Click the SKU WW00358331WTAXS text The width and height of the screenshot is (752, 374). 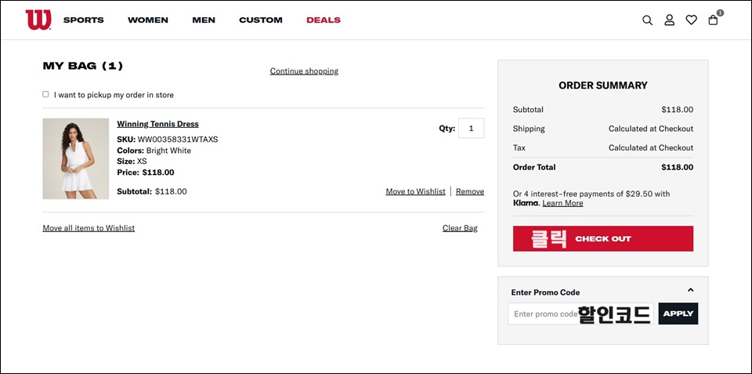click(168, 140)
